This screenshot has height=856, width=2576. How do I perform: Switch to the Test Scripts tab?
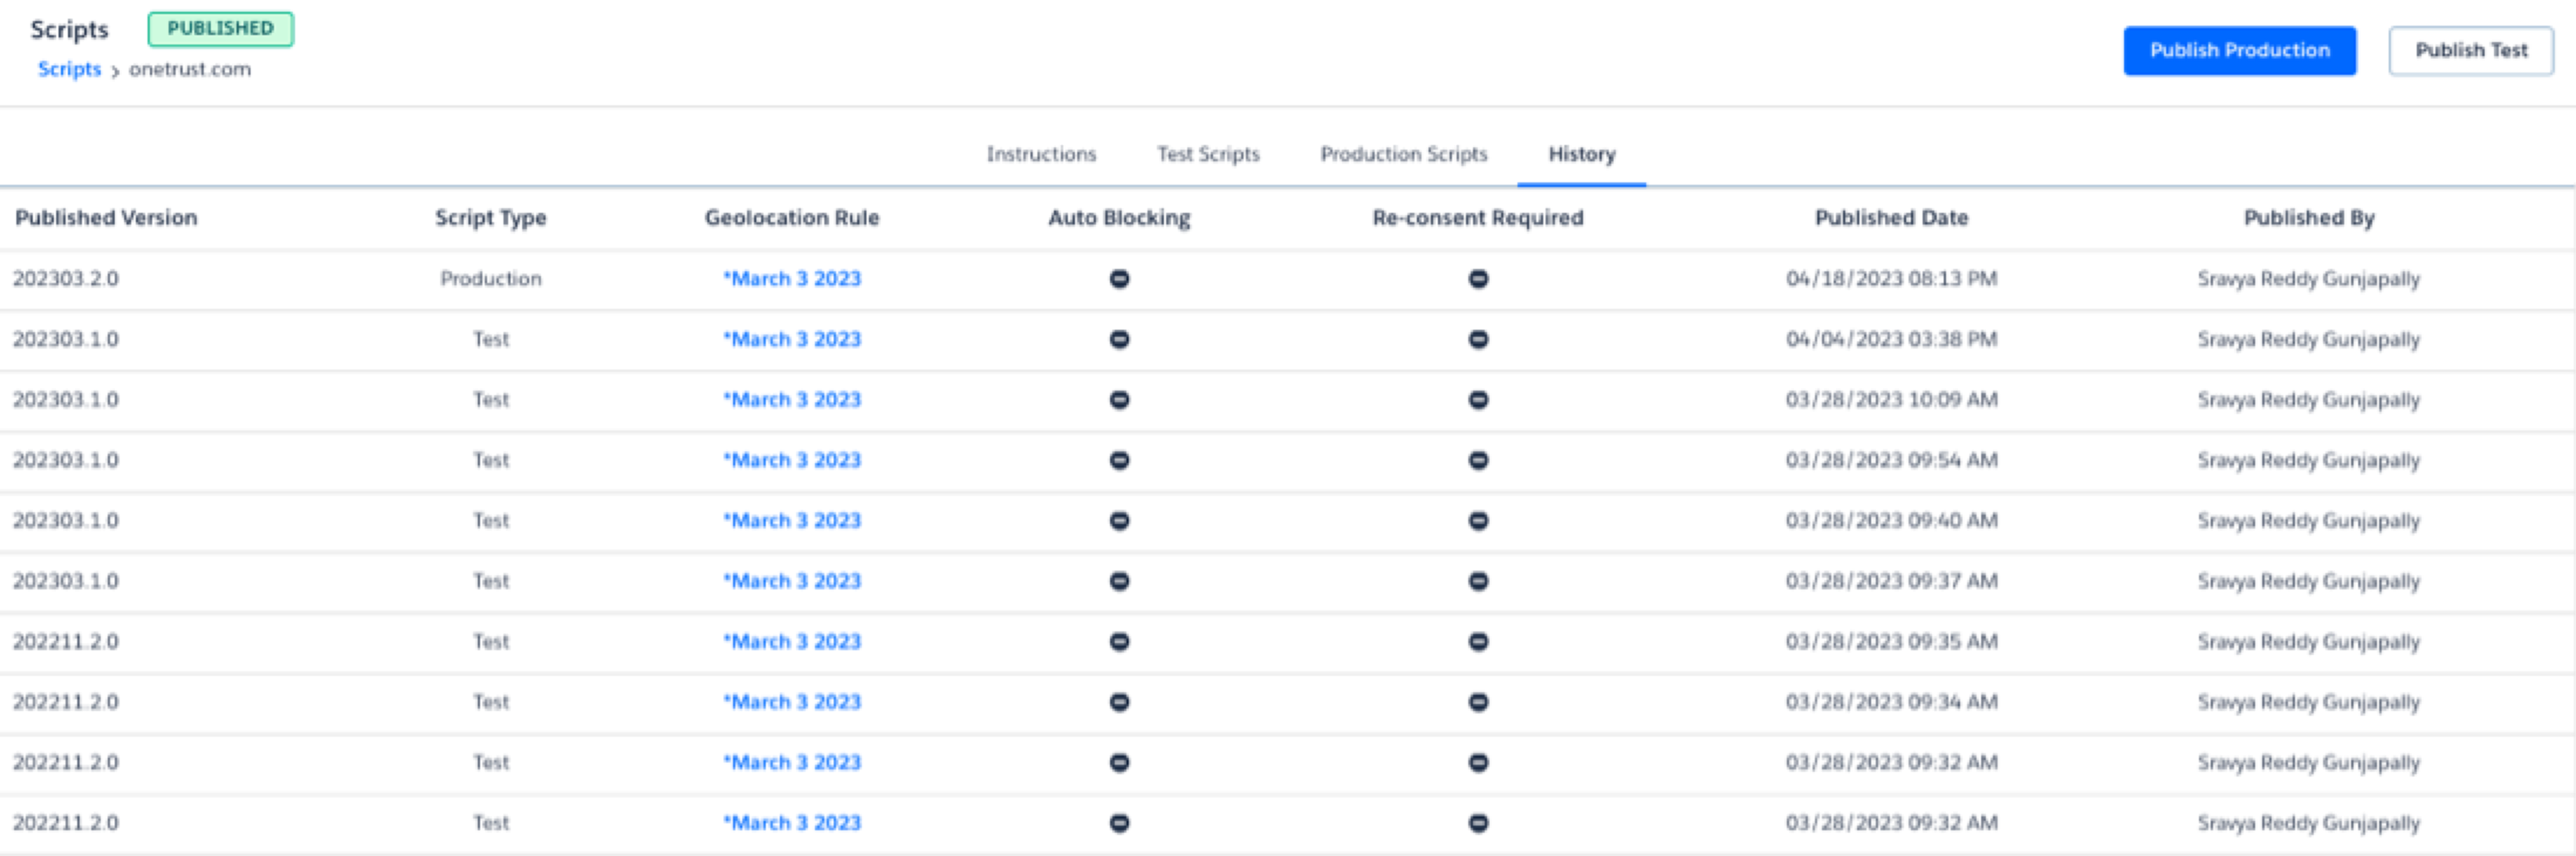click(x=1208, y=154)
